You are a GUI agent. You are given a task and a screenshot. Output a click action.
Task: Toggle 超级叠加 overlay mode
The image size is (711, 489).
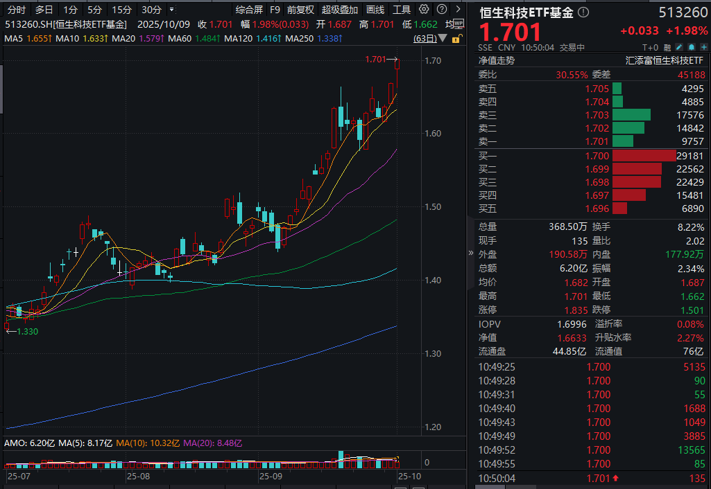pos(341,9)
